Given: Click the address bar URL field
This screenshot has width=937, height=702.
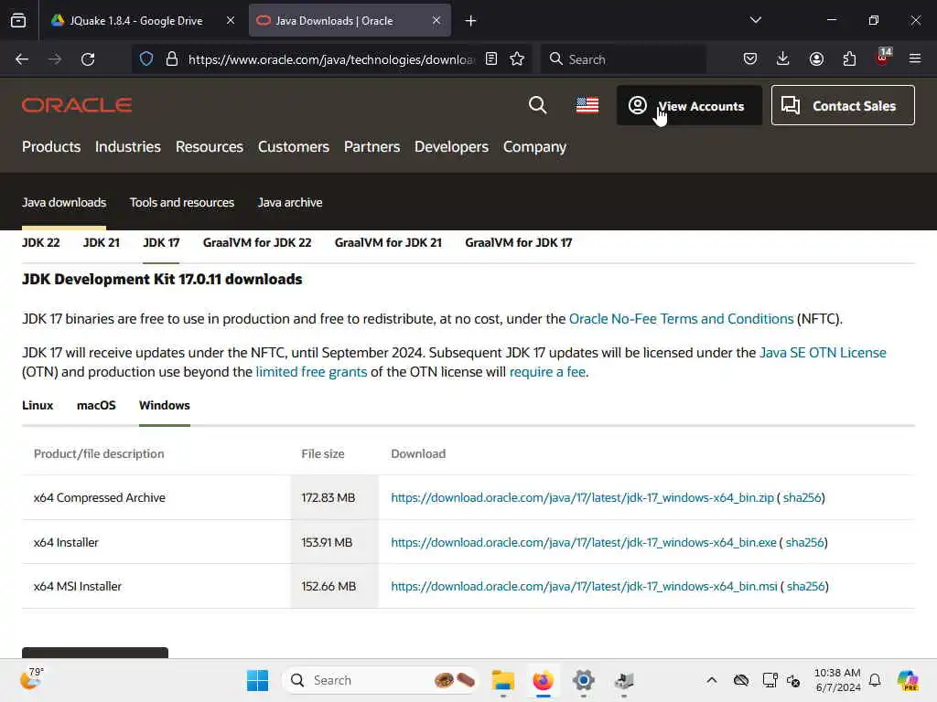Looking at the screenshot, I should pyautogui.click(x=331, y=59).
